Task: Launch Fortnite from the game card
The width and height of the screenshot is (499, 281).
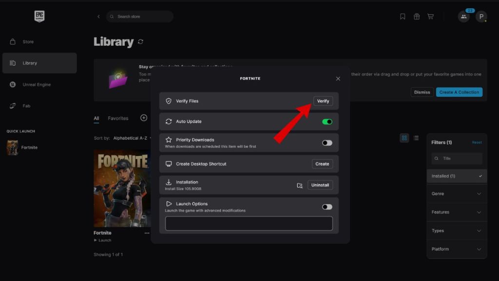Action: (102, 240)
